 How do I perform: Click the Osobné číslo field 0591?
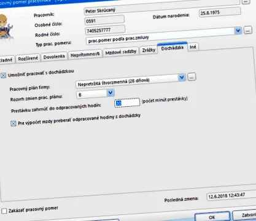click(104, 20)
